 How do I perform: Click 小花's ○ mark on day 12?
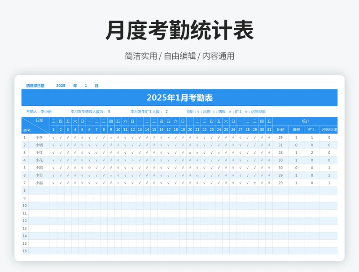(x=132, y=160)
